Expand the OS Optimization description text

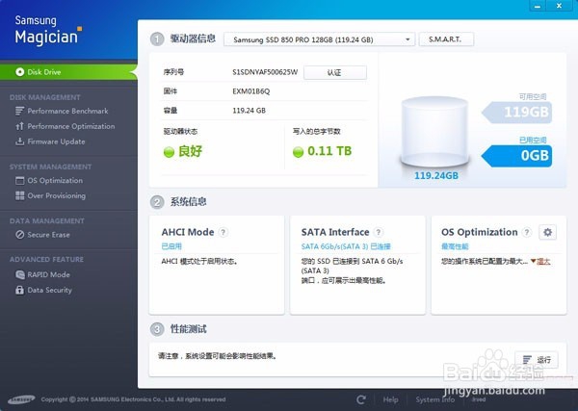(x=540, y=262)
